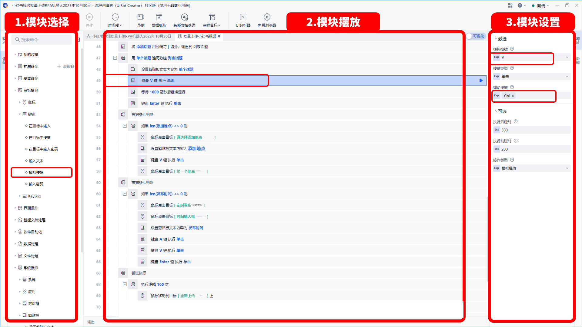
Task: Click the help icon beside 执行后延时
Action: pyautogui.click(x=516, y=121)
